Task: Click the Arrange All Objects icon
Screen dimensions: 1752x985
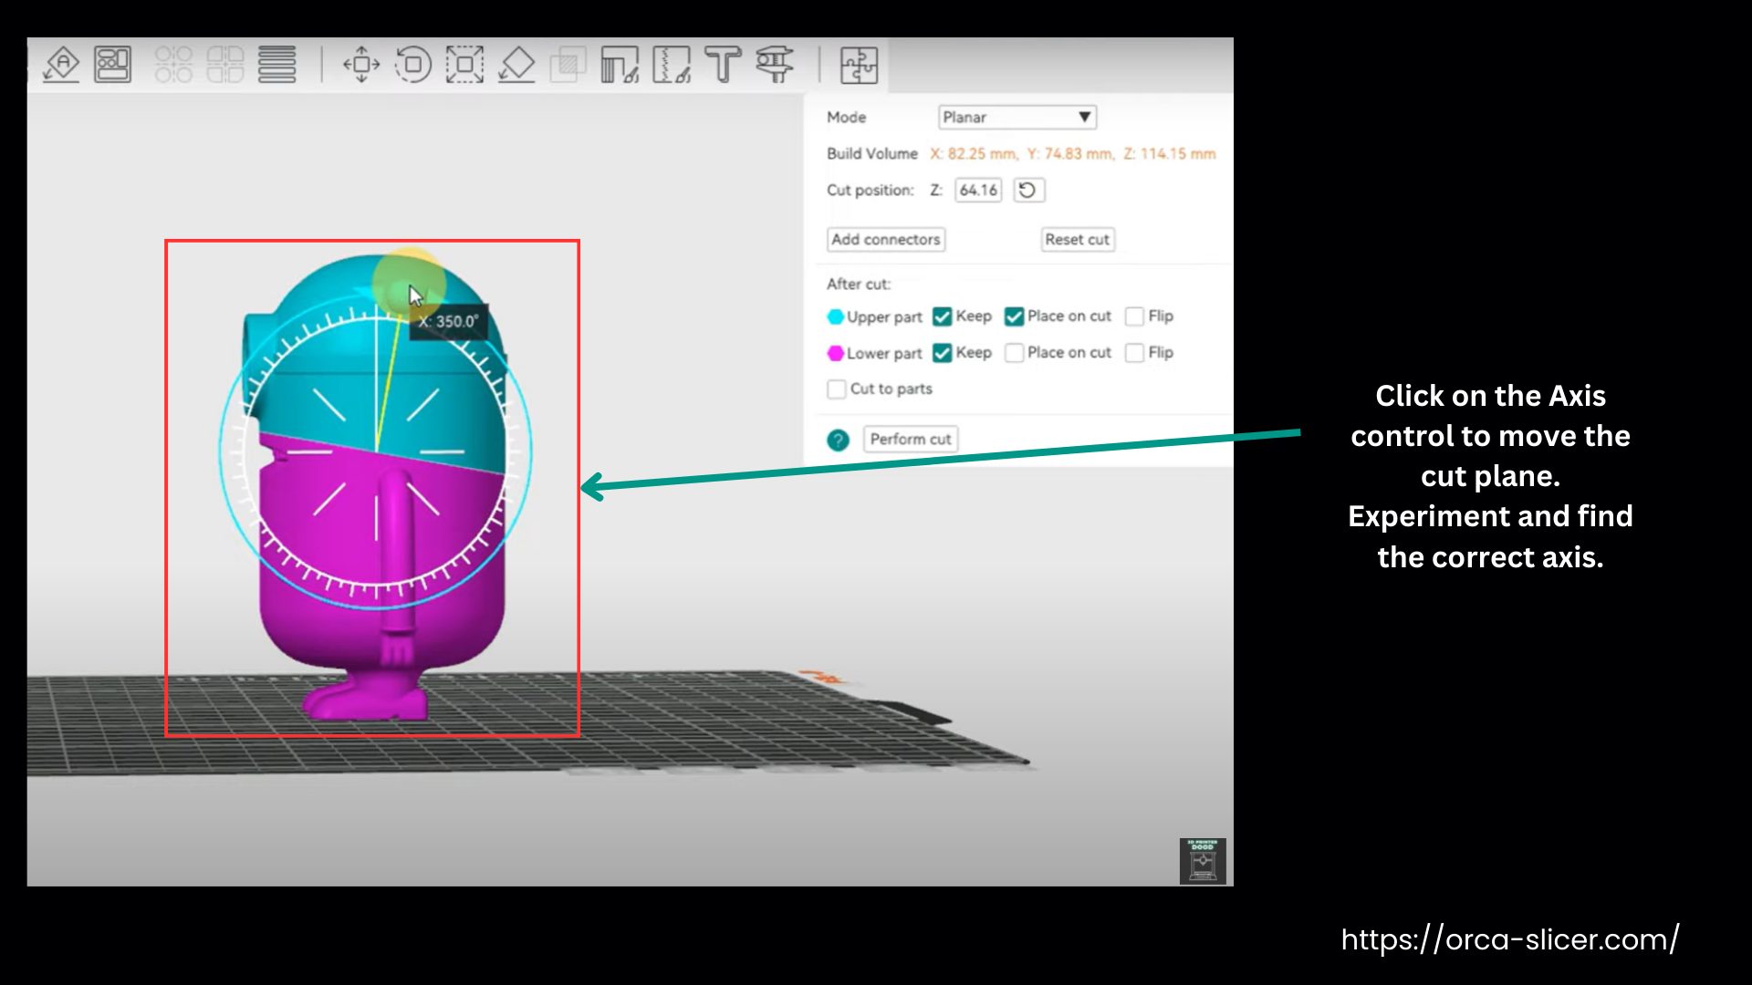Action: (x=113, y=65)
